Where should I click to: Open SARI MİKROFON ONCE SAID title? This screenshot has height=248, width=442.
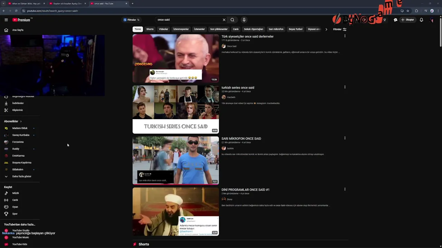[x=241, y=138]
